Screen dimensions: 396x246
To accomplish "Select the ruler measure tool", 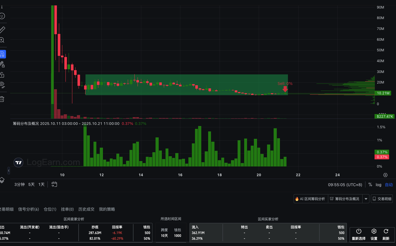I will tap(2, 30).
